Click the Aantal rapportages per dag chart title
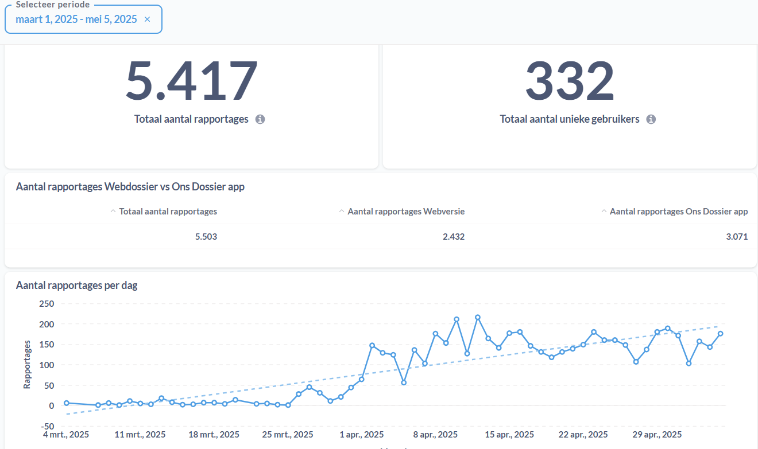 (77, 285)
